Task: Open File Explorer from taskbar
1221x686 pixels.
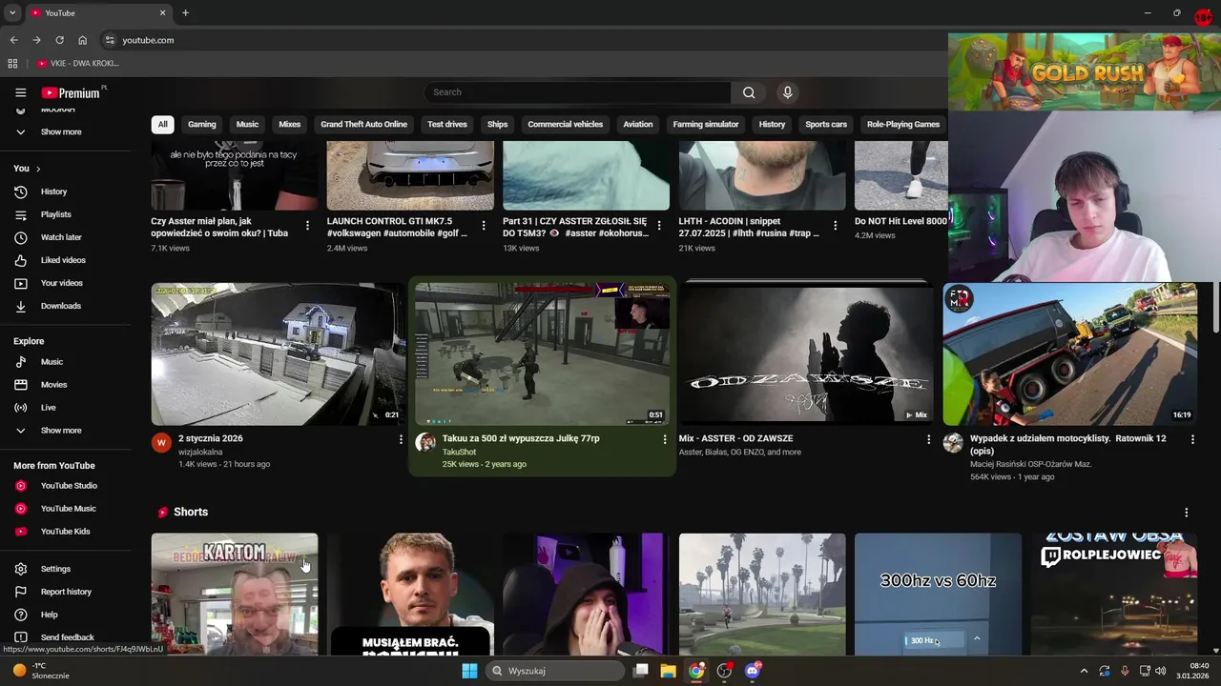Action: pyautogui.click(x=668, y=671)
